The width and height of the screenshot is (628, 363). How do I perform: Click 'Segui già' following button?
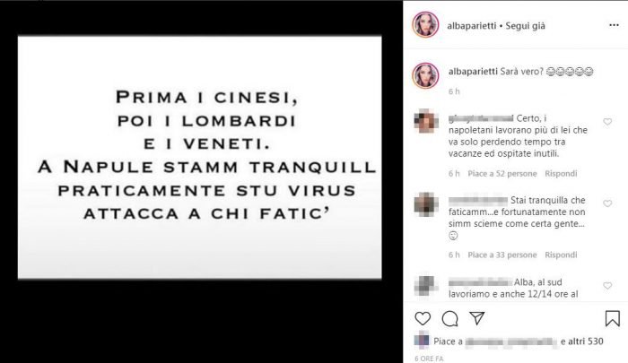click(x=525, y=26)
